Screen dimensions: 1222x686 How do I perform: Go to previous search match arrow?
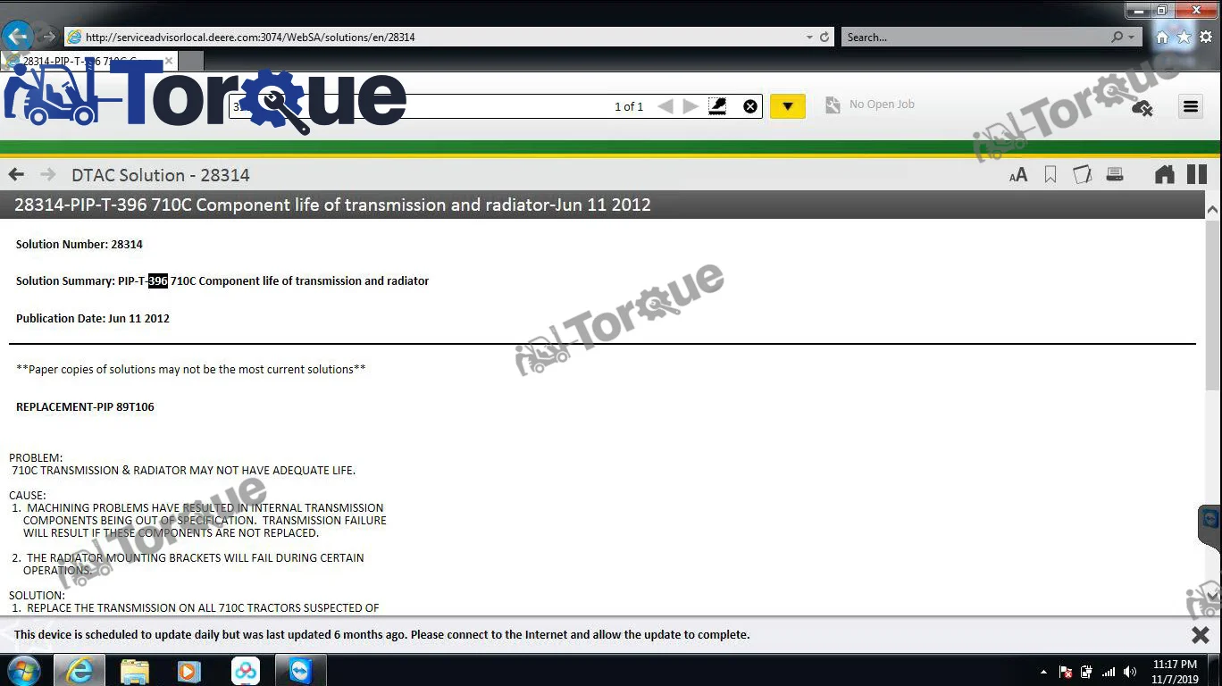pos(665,106)
